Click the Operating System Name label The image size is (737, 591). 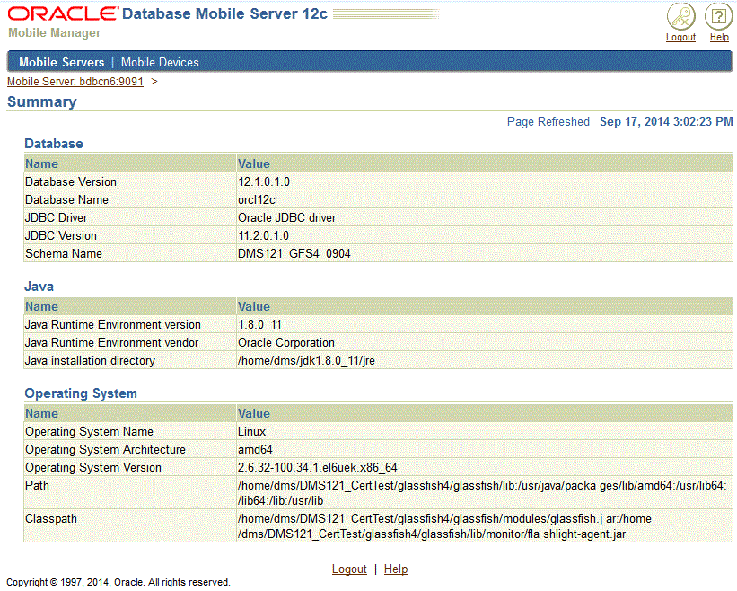tap(89, 432)
